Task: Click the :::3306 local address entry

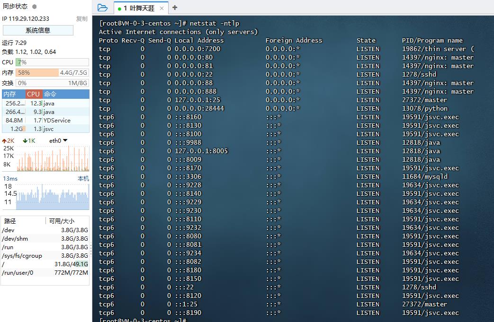Action: pos(188,176)
